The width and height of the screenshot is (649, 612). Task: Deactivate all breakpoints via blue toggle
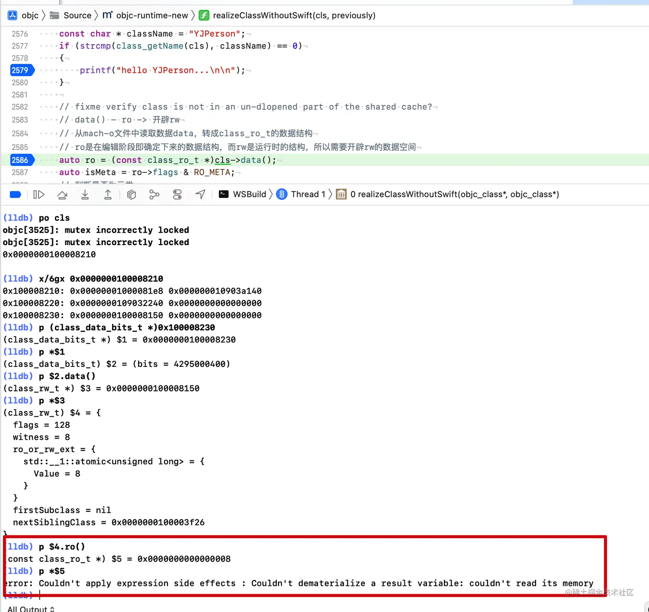pos(15,195)
